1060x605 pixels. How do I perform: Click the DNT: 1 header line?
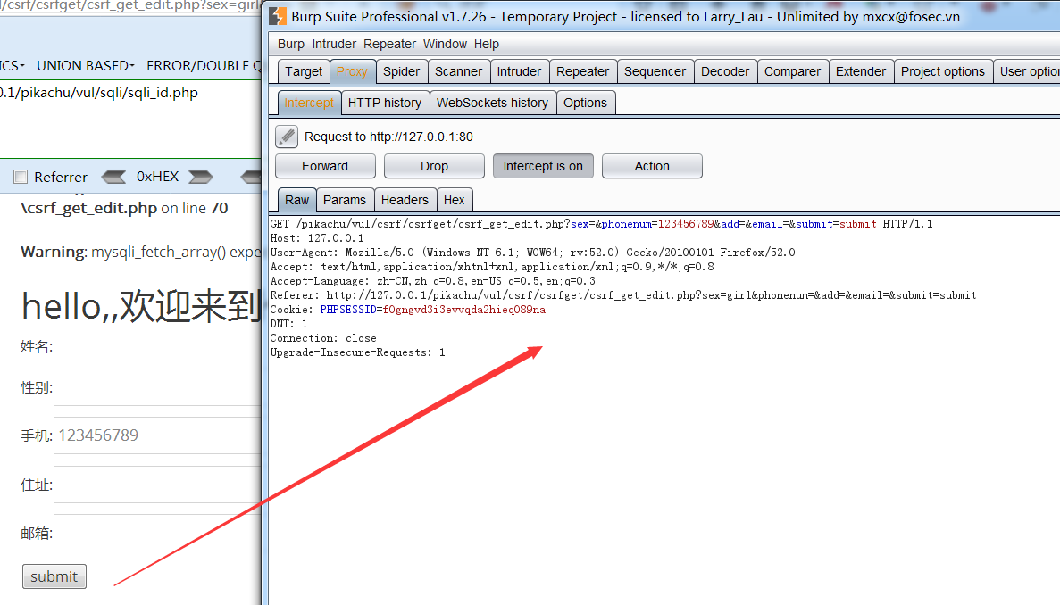(x=288, y=324)
